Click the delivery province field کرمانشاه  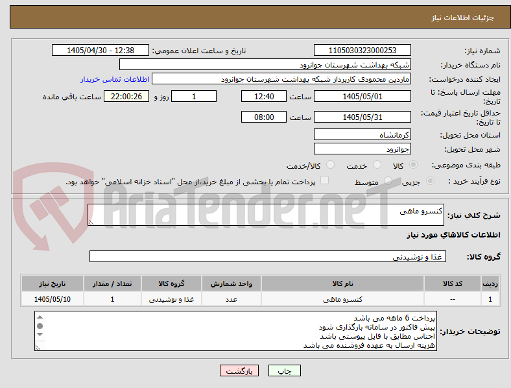[362, 134]
